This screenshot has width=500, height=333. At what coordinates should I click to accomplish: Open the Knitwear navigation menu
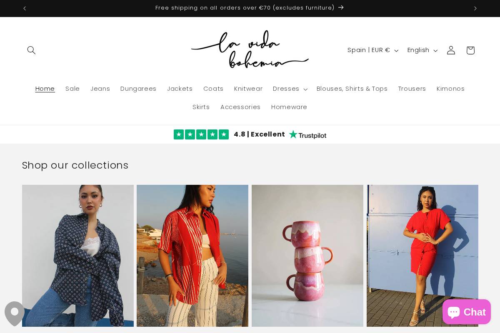tap(248, 89)
